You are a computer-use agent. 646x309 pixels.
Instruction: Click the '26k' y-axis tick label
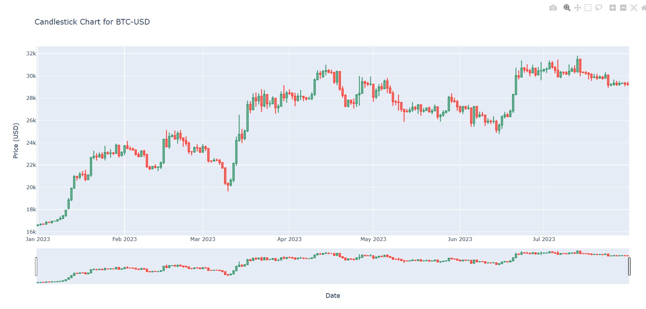point(31,121)
